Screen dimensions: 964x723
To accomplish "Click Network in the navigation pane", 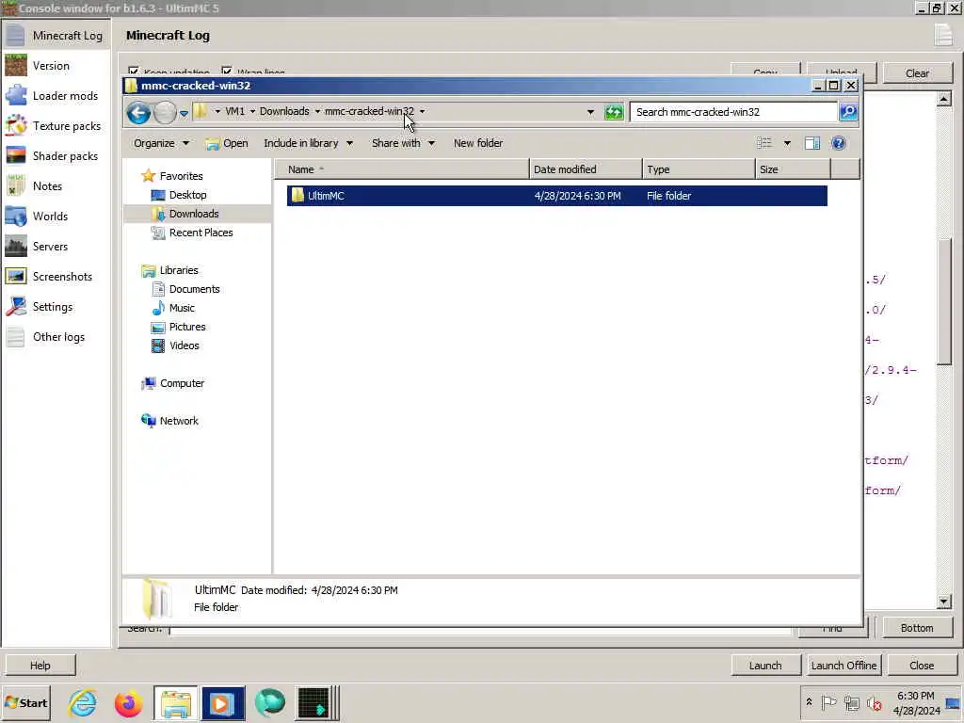I will (x=178, y=421).
